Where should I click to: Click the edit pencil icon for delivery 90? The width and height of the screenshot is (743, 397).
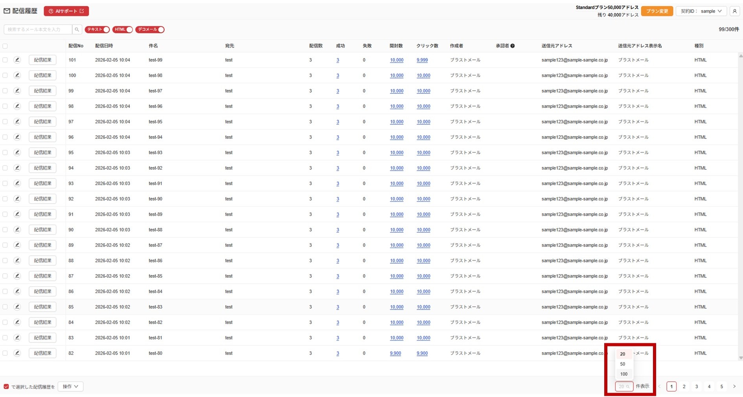(17, 230)
